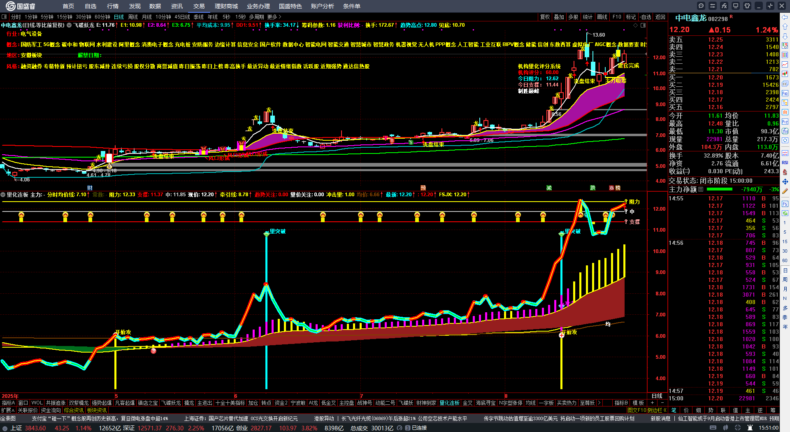Open the 资金流向 capital flow tab
This screenshot has height=432, width=790.
point(51,410)
